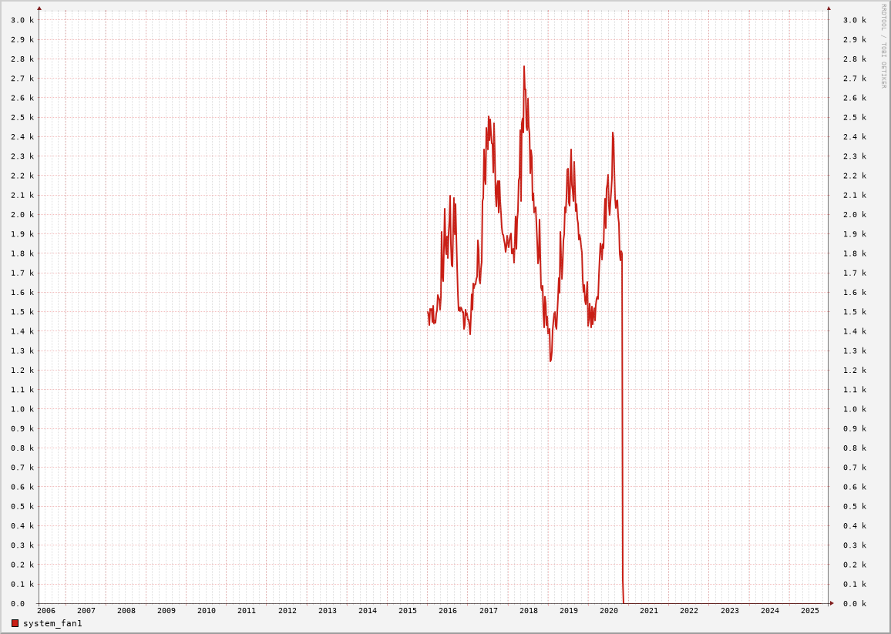Image resolution: width=891 pixels, height=634 pixels.
Task: Click the RRDTOOL / TOBI OETIKER watermark
Action: [883, 46]
